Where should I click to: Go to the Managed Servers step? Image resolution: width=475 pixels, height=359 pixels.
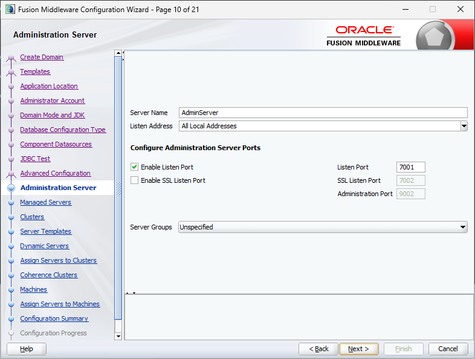pyautogui.click(x=45, y=202)
